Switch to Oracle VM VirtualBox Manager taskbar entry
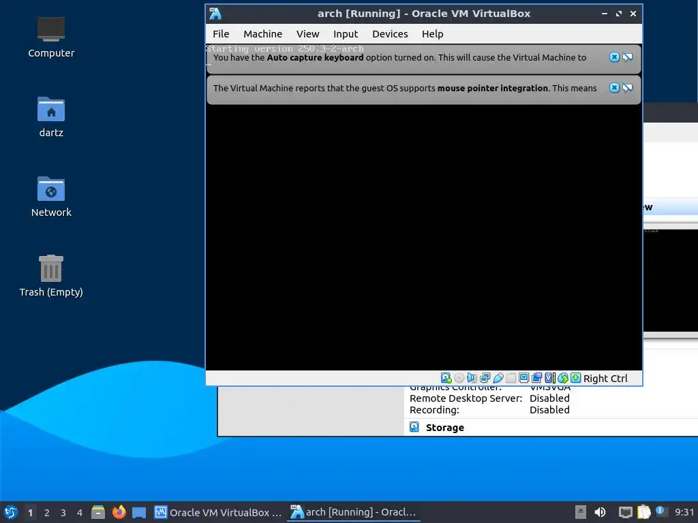Screen dimensions: 698x523 (x=218, y=512)
